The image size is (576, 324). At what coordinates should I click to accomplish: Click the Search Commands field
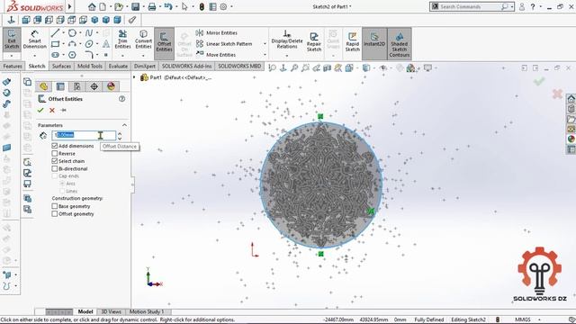point(472,6)
